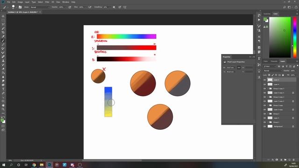Open the Learn panel lightbulb icon
The image size is (299, 168).
(259, 71)
